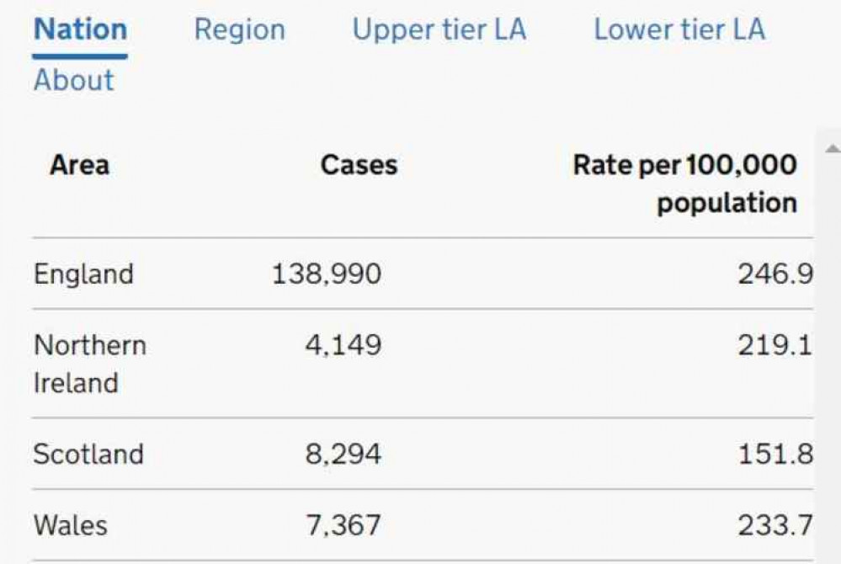
Task: Select the Nation tab
Action: (x=80, y=29)
